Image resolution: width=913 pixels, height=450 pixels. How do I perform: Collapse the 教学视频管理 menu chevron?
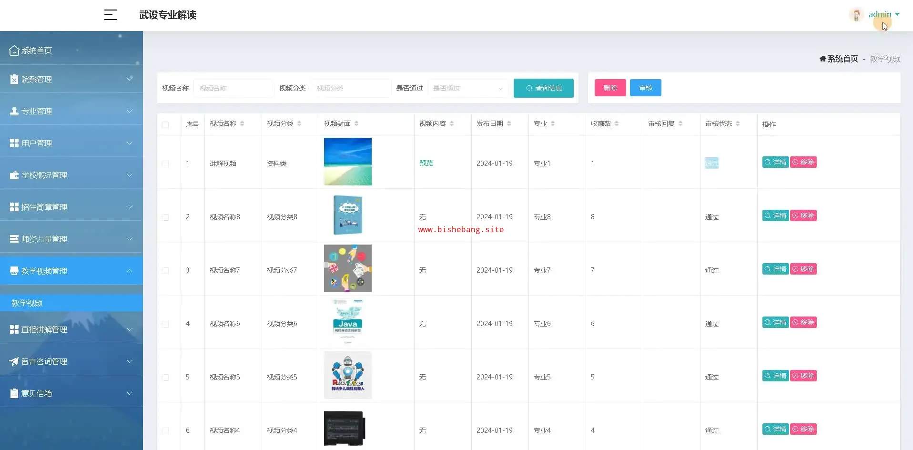[x=130, y=271]
